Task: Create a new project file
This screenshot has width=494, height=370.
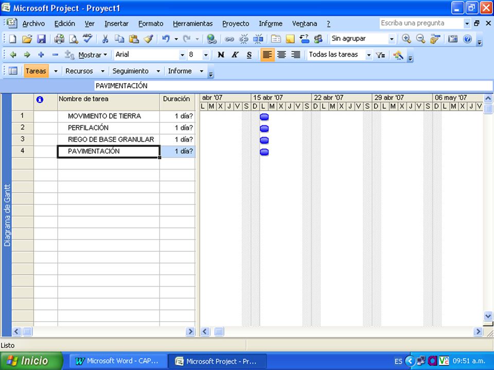Action: 12,39
